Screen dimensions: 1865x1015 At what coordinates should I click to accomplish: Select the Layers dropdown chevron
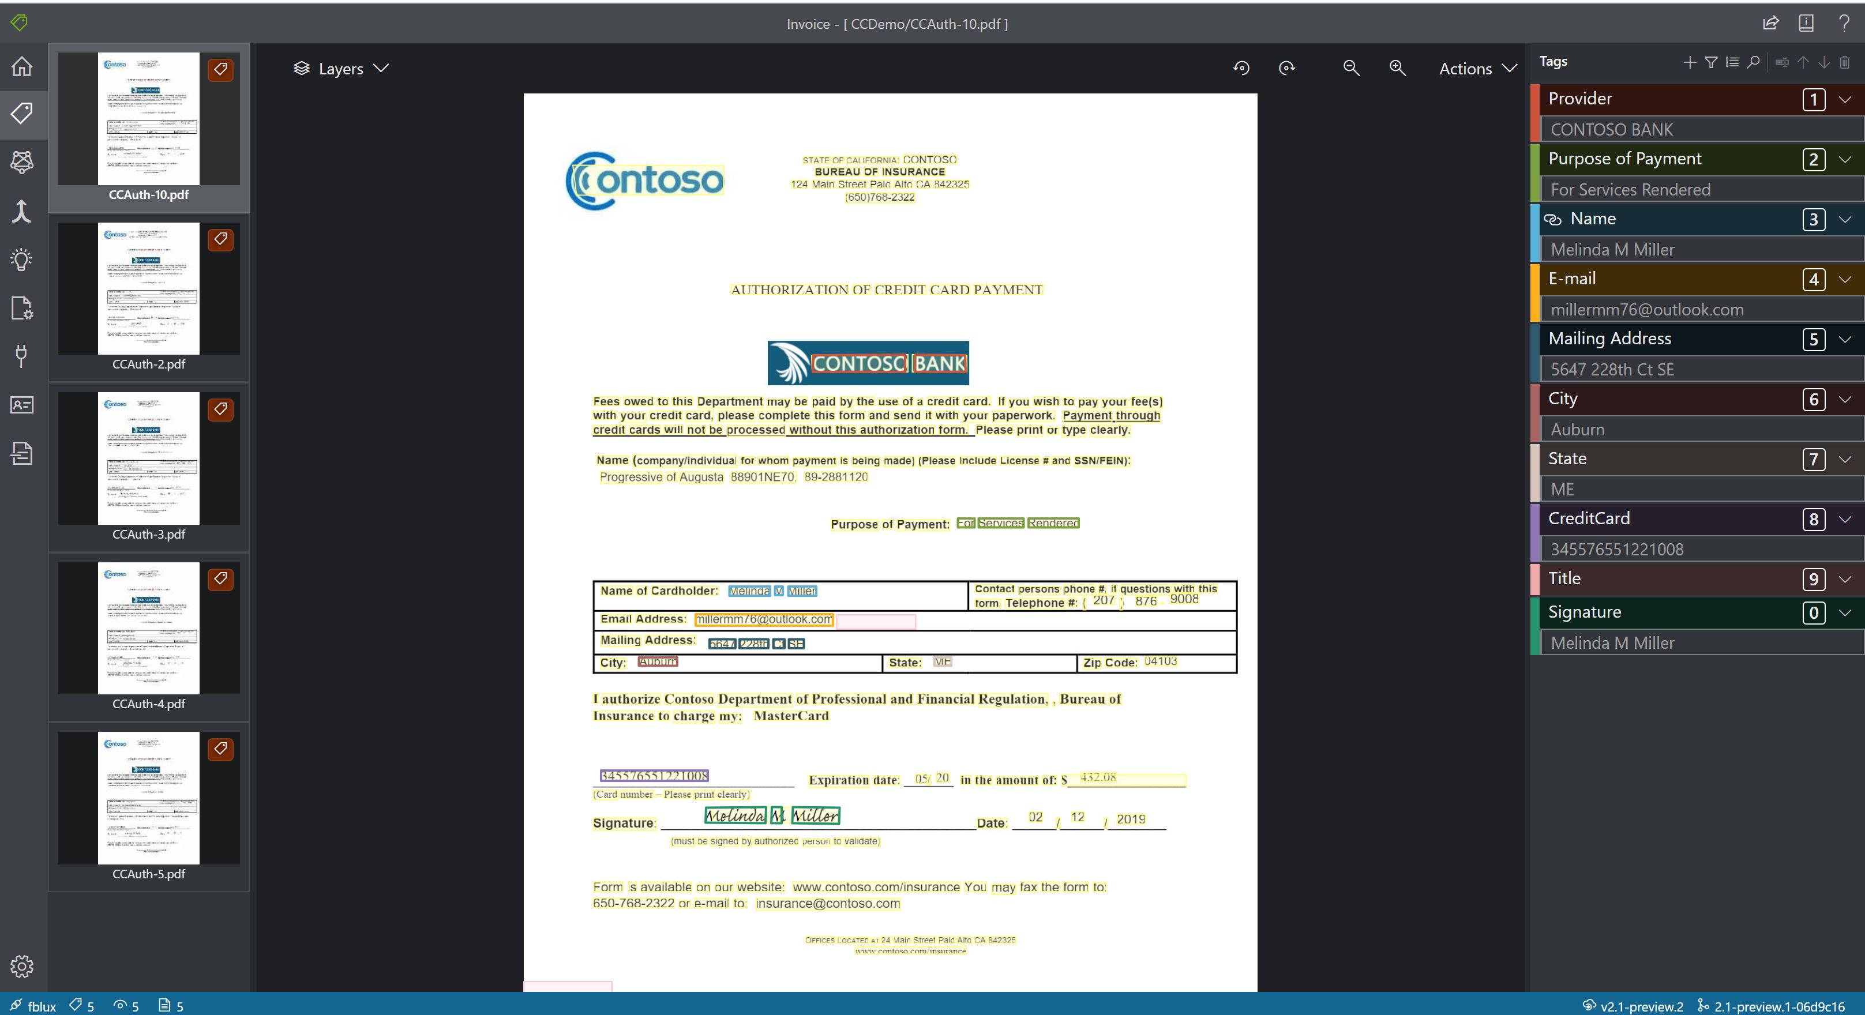pyautogui.click(x=384, y=67)
